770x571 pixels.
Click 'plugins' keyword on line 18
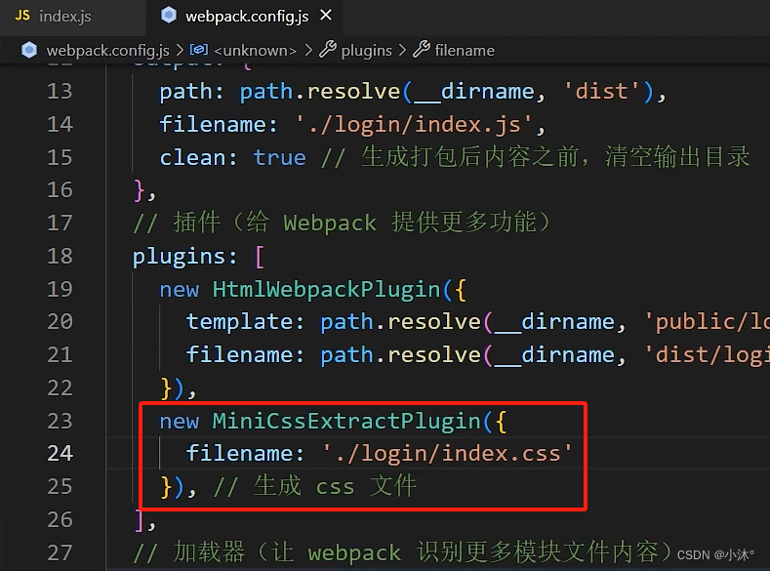[179, 257]
